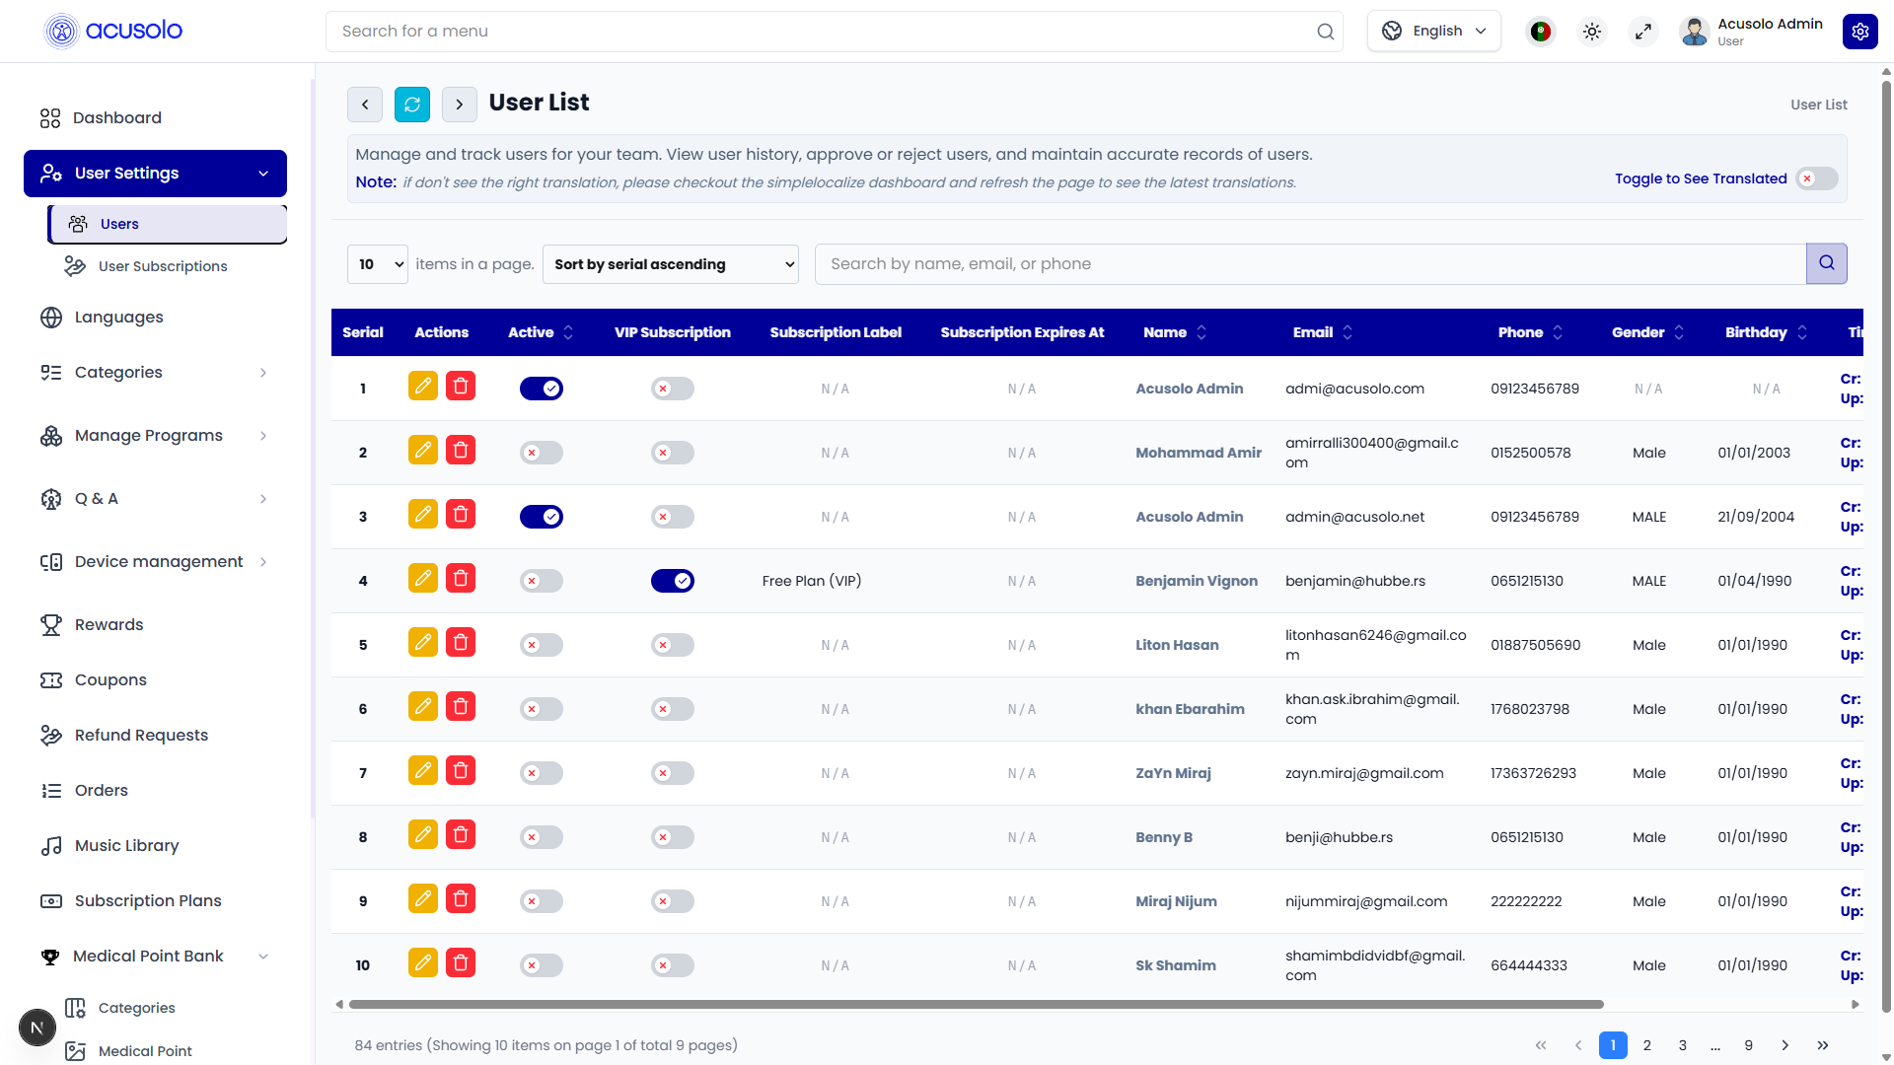This screenshot has height=1065, width=1894.
Task: Expand the Q & A sidebar menu
Action: (x=156, y=499)
